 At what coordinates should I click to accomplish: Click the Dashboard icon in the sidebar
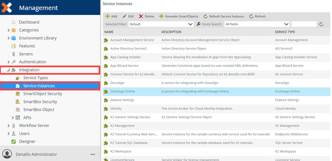14,22
